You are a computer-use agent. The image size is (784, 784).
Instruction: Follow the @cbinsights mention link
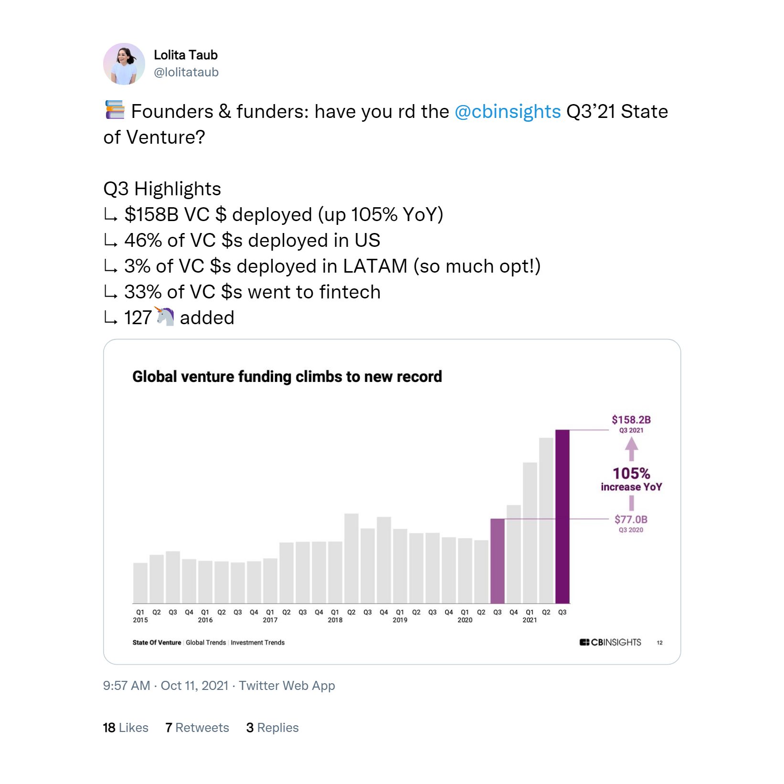tap(508, 111)
